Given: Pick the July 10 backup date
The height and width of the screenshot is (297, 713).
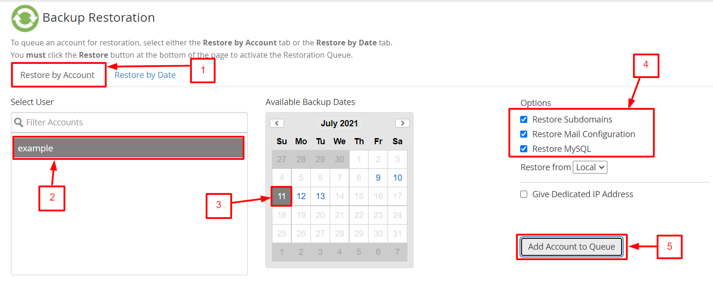Looking at the screenshot, I should click(397, 178).
